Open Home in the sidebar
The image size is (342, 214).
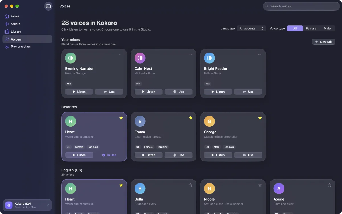27,16
